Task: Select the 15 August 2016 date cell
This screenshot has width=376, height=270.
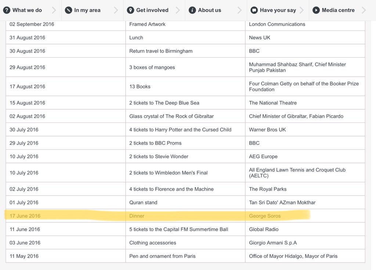Action: click(x=66, y=103)
